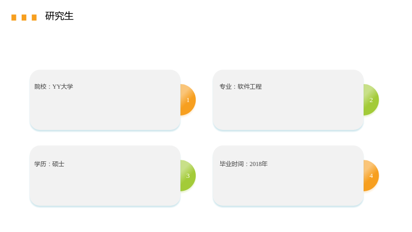Click empty area of the 院校 card
The width and height of the screenshot is (412, 232).
click(x=105, y=110)
